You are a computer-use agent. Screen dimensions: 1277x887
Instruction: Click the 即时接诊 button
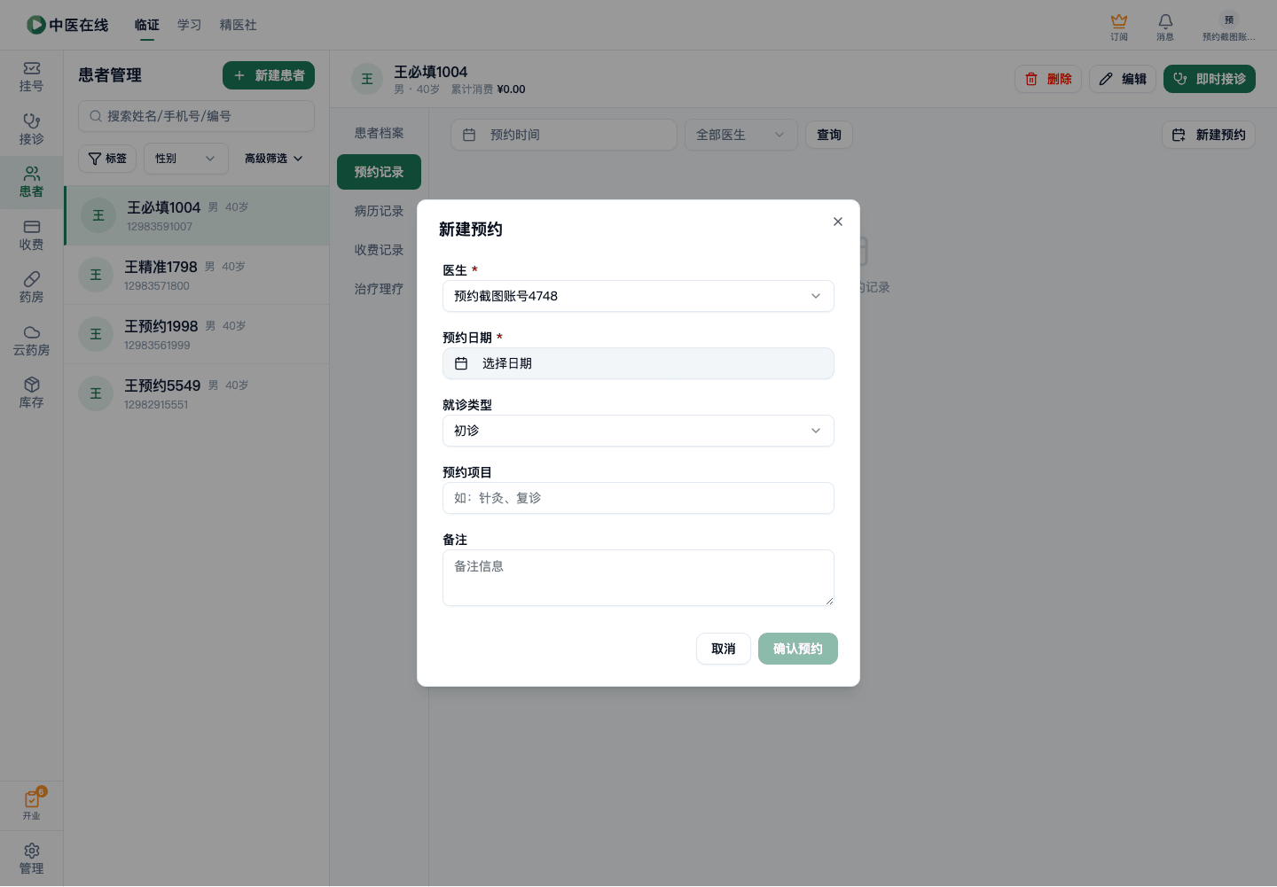click(x=1210, y=79)
